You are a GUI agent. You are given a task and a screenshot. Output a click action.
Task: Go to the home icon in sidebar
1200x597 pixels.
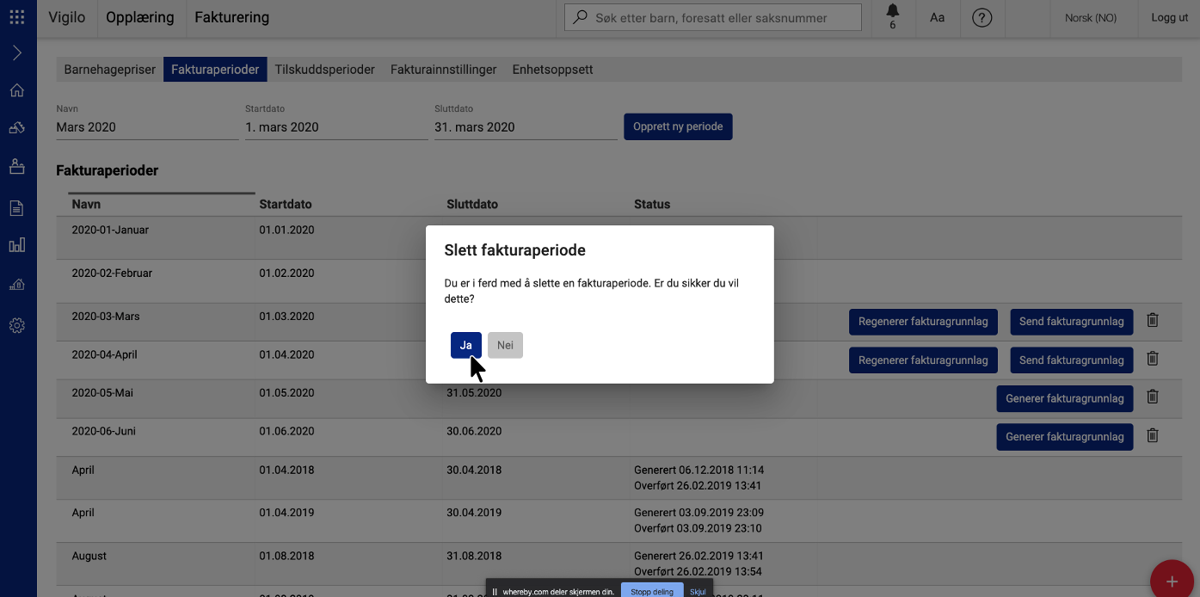click(17, 90)
